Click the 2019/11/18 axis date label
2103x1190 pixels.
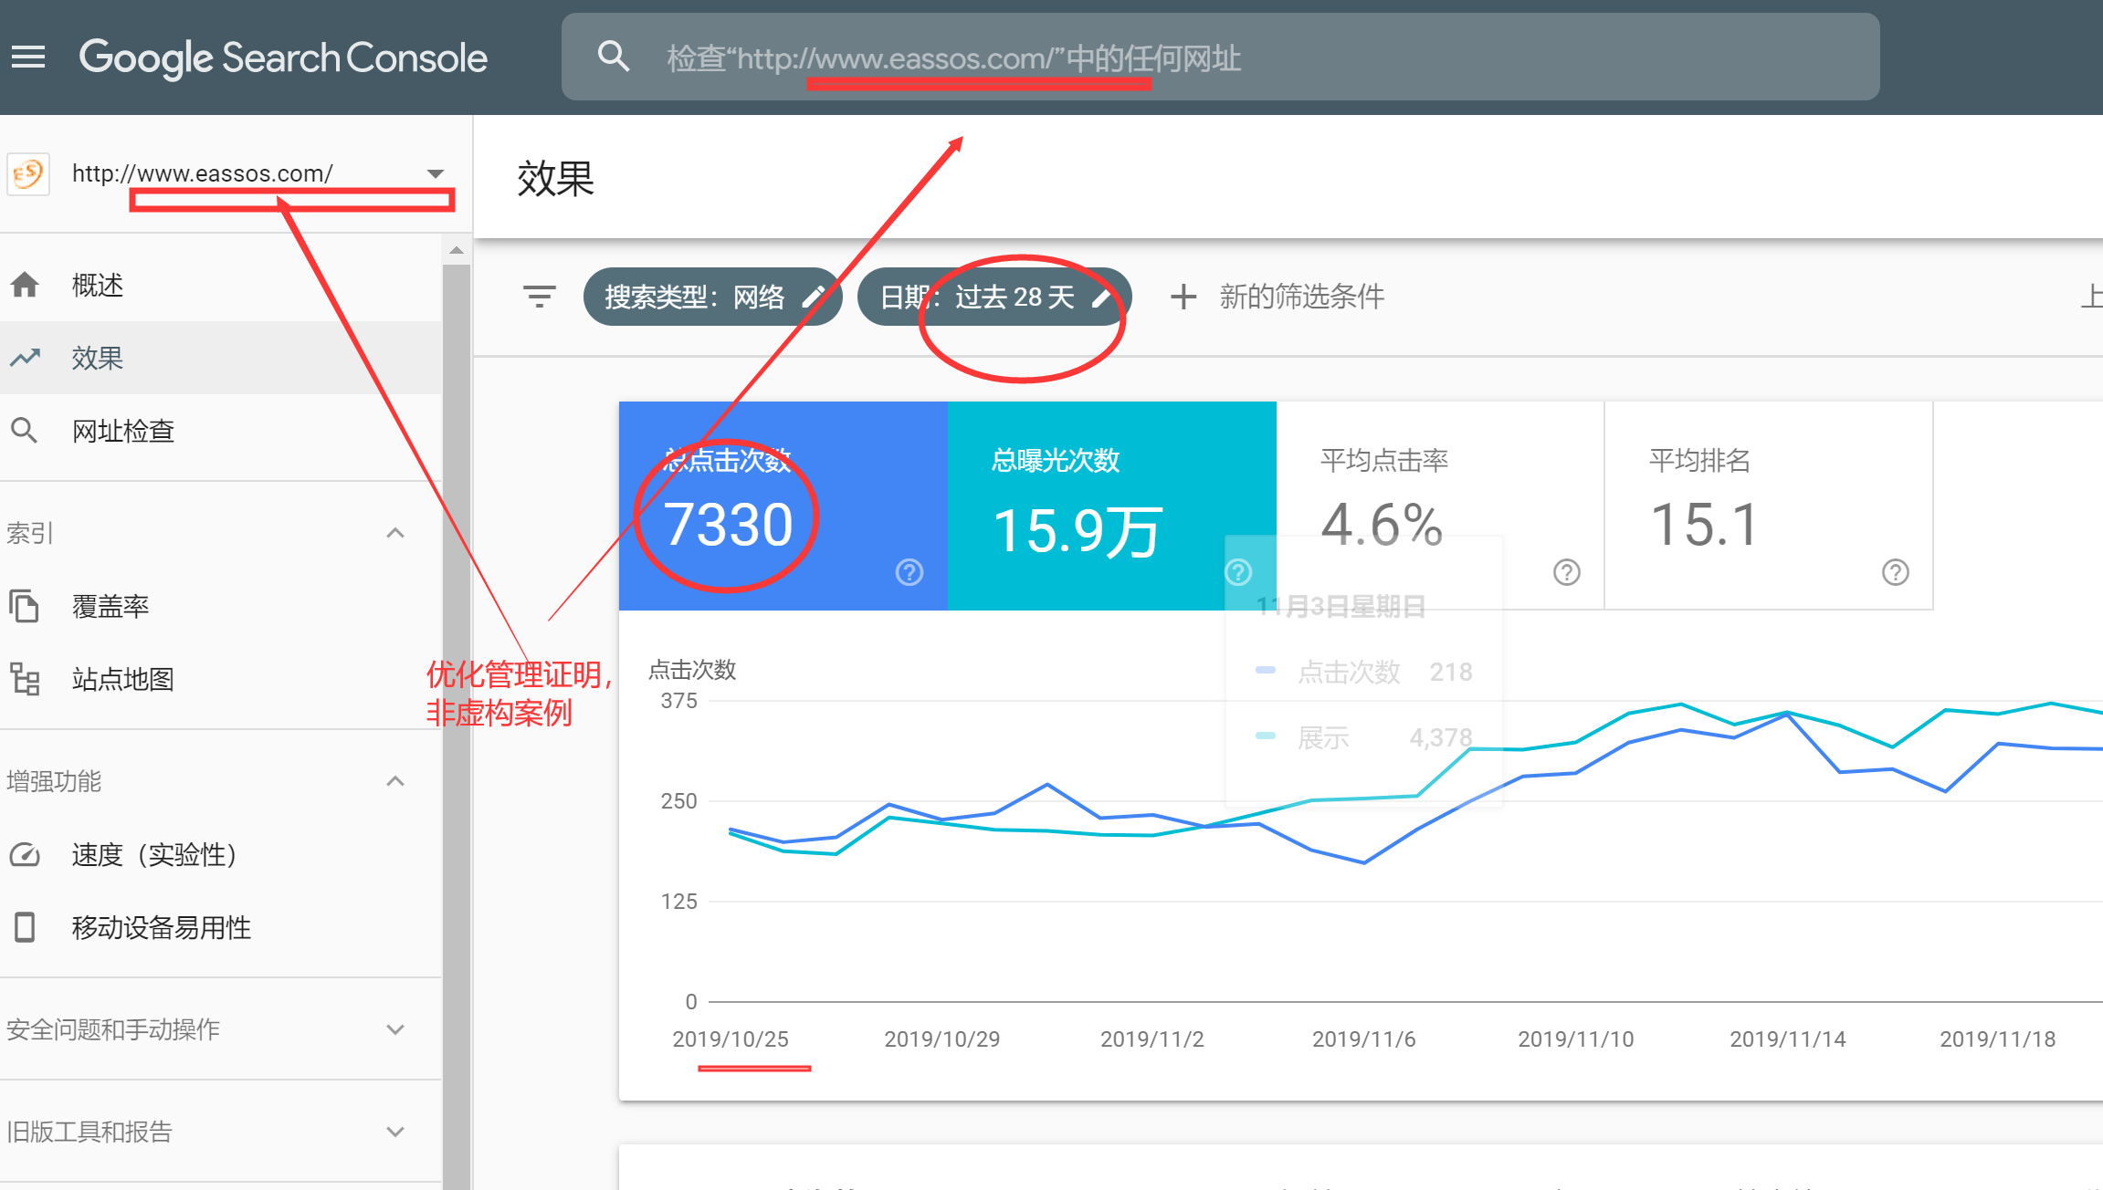coord(1997,1039)
